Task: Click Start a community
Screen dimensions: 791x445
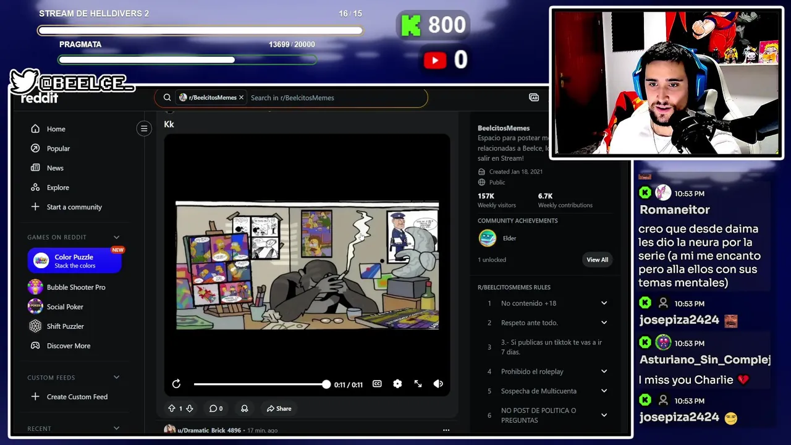Action: click(x=73, y=207)
